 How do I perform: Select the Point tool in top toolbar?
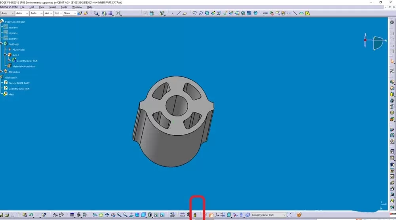click(173, 13)
